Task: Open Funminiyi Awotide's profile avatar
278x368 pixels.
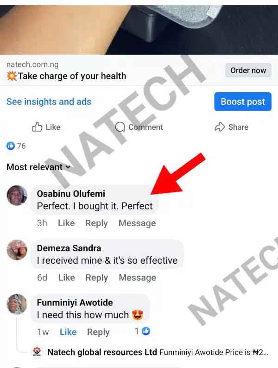Action: click(17, 304)
